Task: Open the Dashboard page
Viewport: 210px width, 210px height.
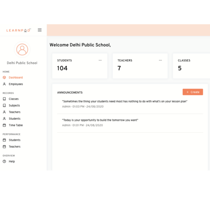Action: (16, 77)
